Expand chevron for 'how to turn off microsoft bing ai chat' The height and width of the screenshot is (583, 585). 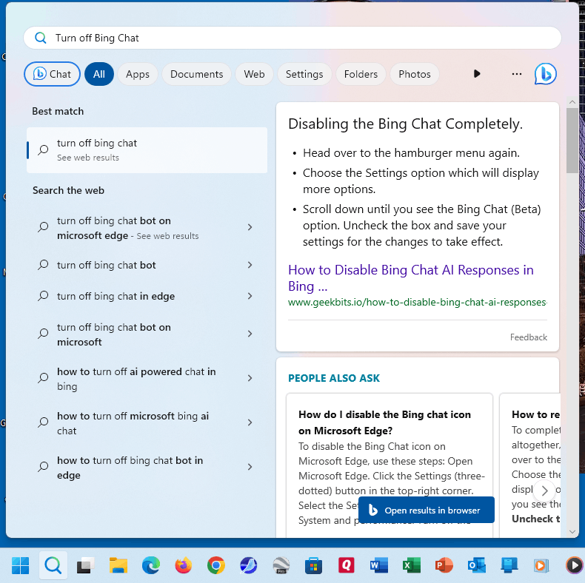tap(250, 422)
